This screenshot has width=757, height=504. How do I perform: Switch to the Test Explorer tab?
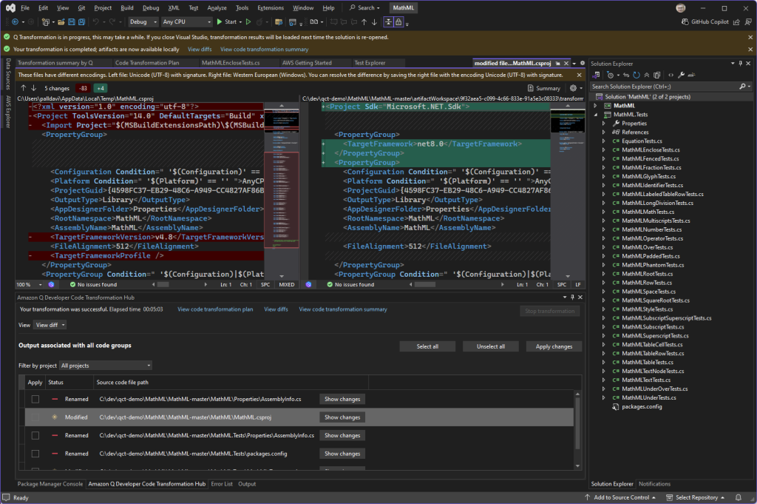pyautogui.click(x=370, y=63)
